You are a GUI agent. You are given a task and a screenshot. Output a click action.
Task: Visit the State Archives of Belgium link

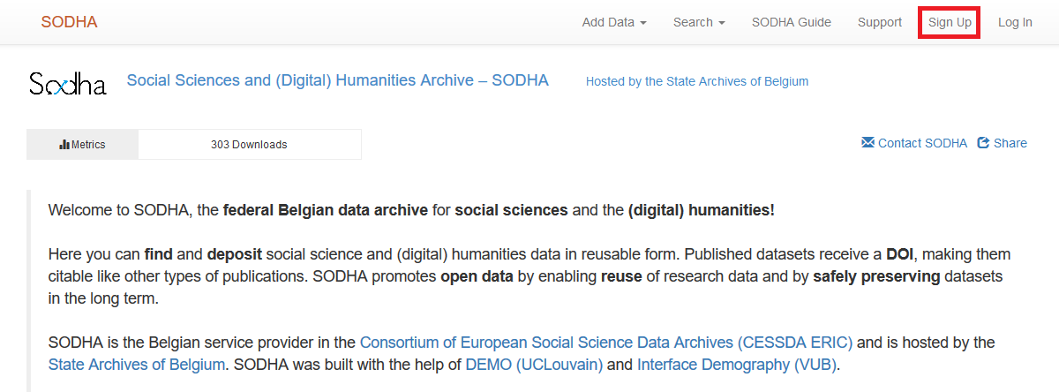click(137, 365)
